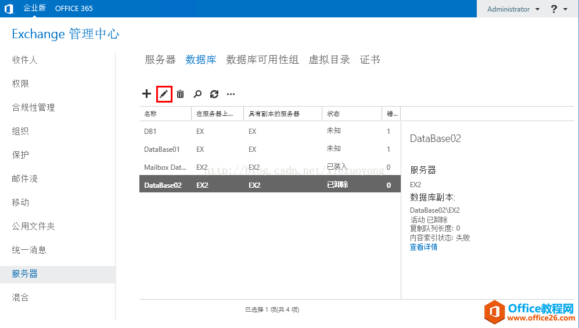The width and height of the screenshot is (579, 328).
Task: Go to the 虚拟目录 tab
Action: (329, 59)
